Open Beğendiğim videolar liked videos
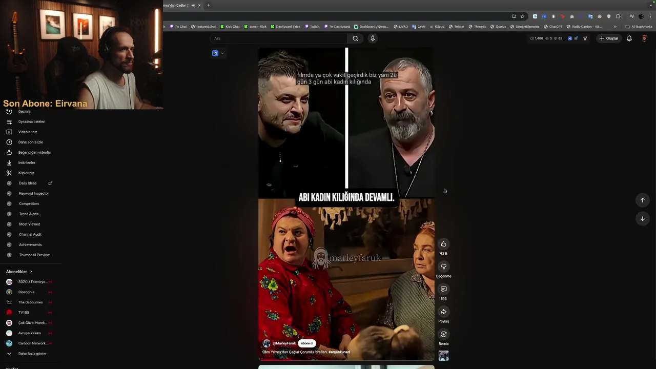Screen dimensions: 656x369 [34, 152]
